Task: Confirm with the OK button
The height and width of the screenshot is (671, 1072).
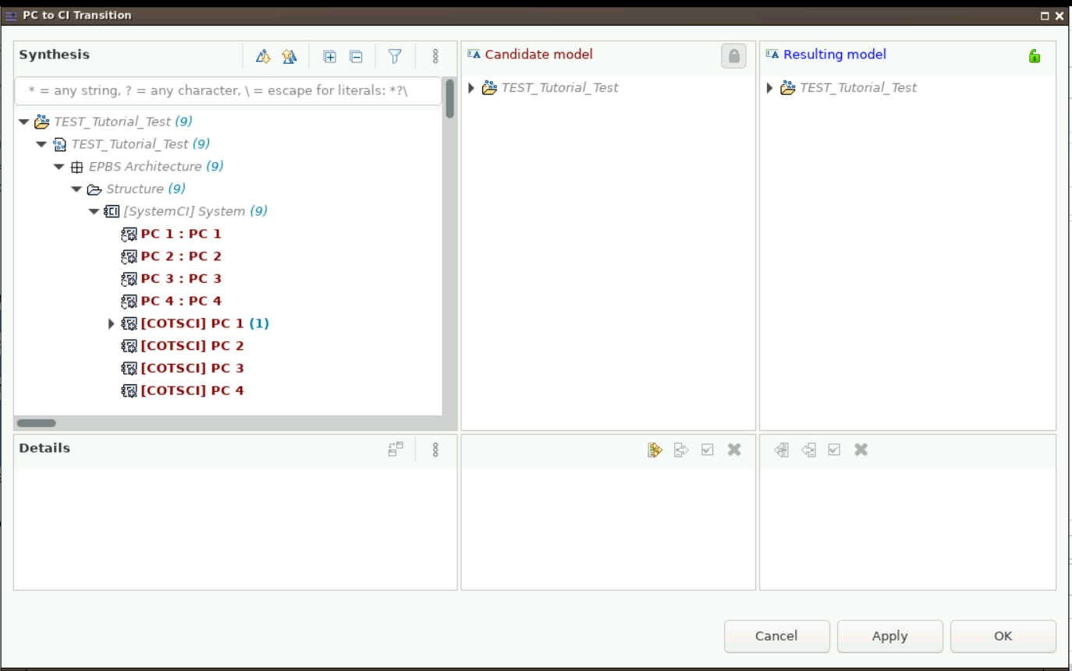Action: point(1003,636)
